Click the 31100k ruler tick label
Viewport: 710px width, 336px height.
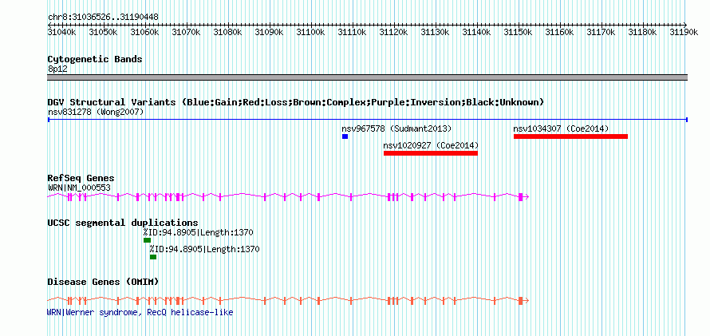(x=310, y=32)
